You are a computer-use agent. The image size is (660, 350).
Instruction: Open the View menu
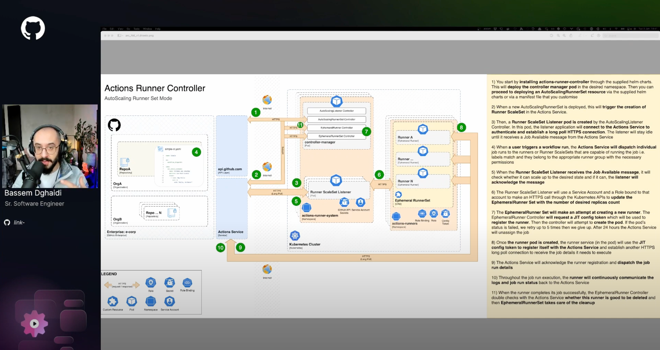120,29
